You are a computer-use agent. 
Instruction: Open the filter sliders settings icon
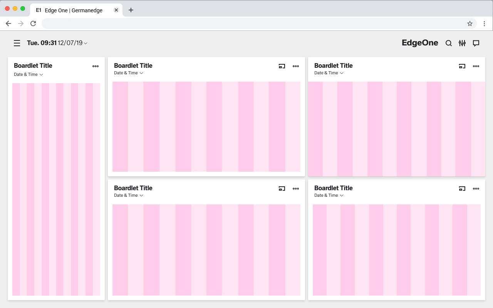pos(462,43)
